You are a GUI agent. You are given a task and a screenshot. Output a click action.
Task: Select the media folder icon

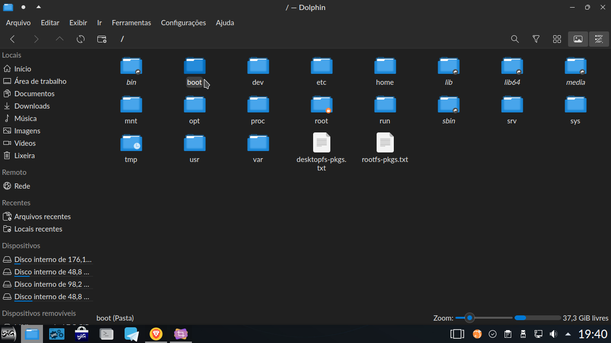click(x=576, y=66)
